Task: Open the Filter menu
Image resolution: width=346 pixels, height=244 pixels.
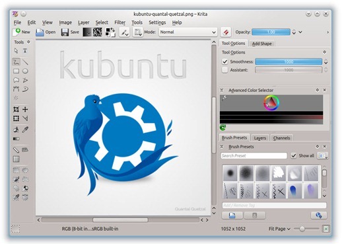Action: pyautogui.click(x=120, y=22)
